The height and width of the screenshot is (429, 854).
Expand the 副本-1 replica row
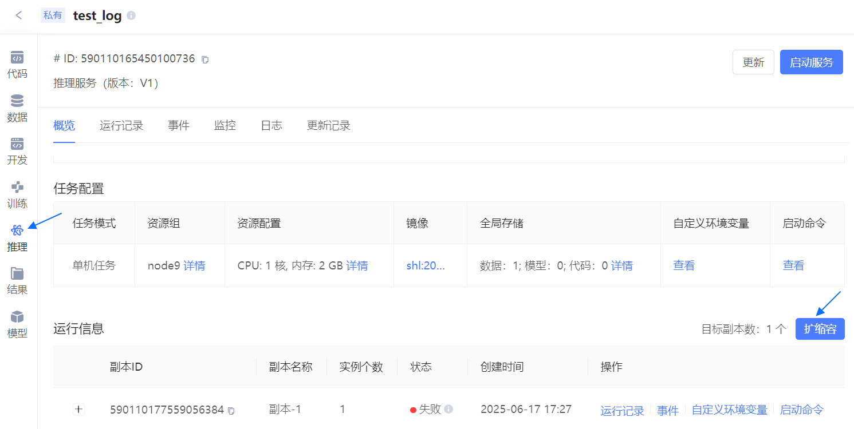click(79, 409)
